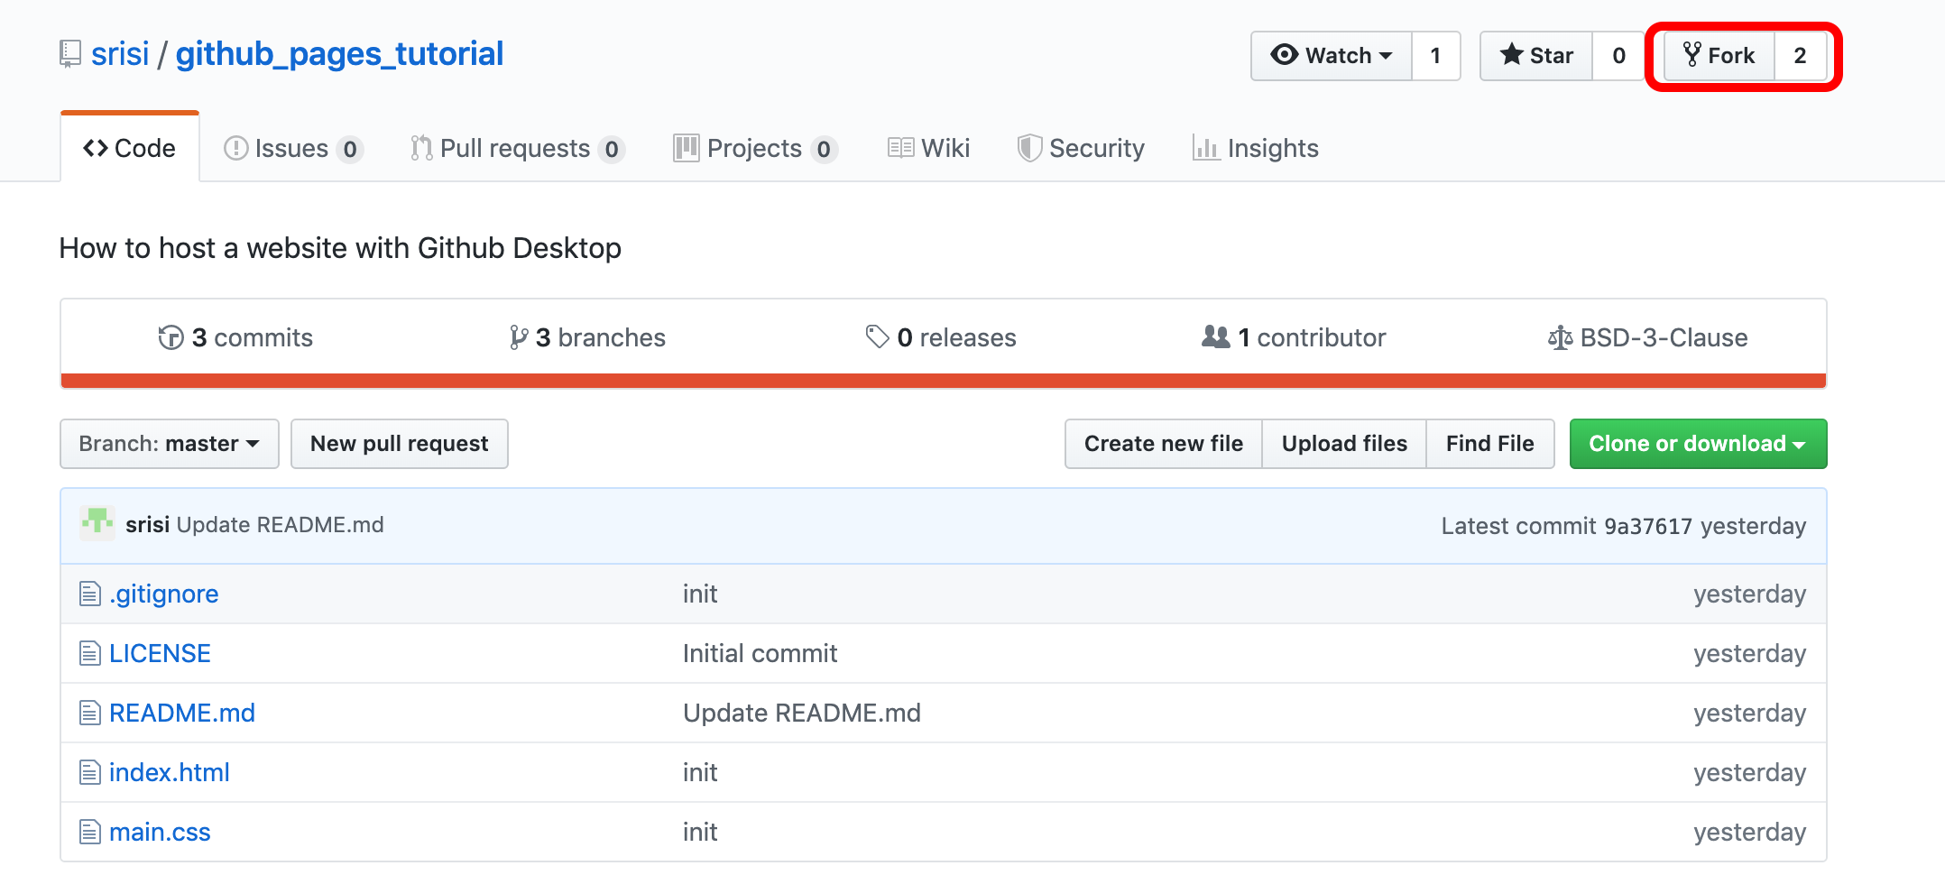Click the tag icon next to 0 releases
The width and height of the screenshot is (1945, 875).
click(x=877, y=337)
